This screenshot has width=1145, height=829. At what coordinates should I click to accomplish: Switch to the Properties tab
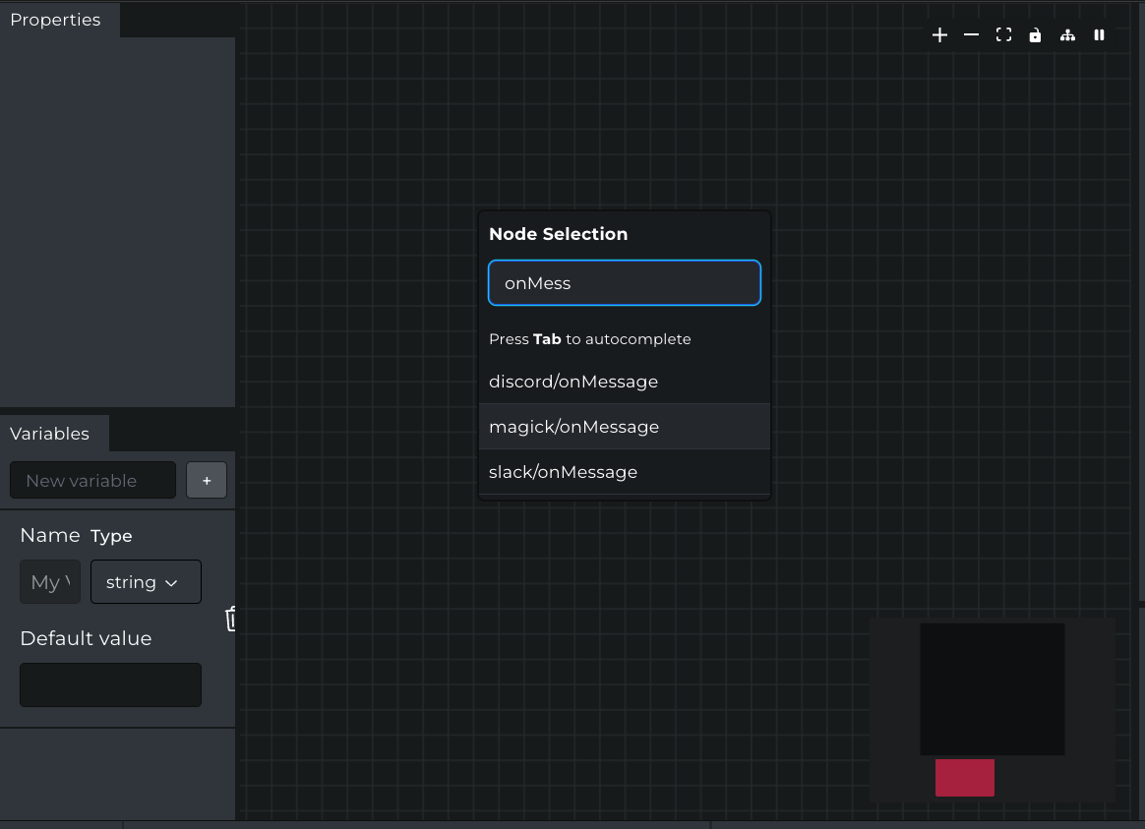(x=55, y=20)
